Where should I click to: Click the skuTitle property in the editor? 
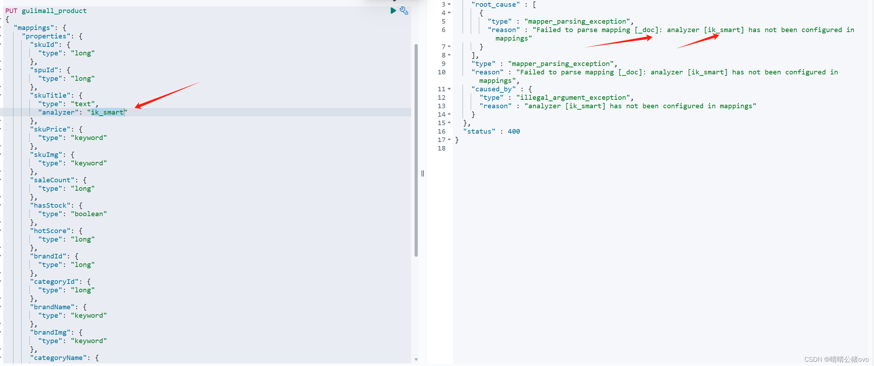point(50,95)
